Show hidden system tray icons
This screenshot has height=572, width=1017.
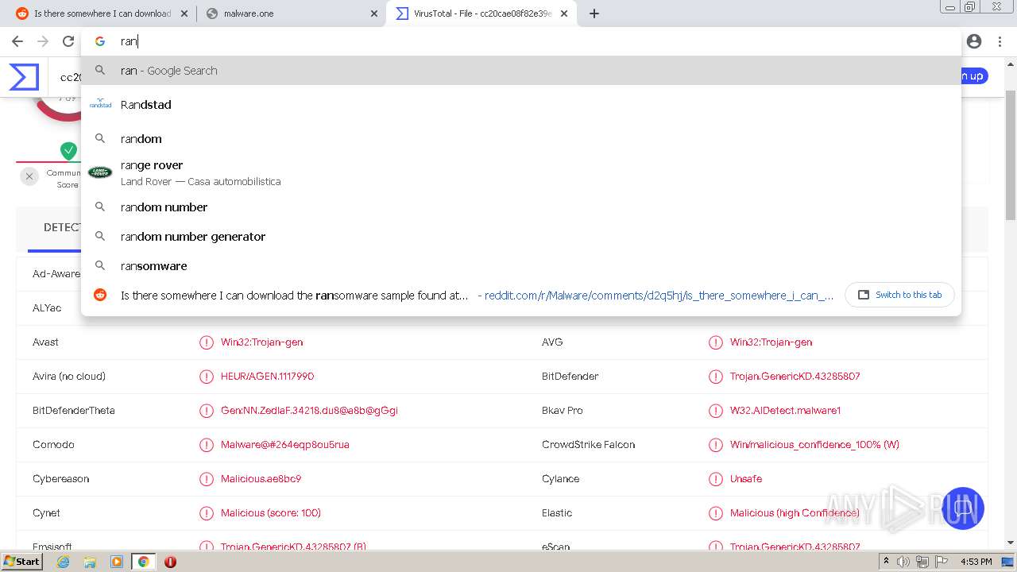tap(887, 562)
